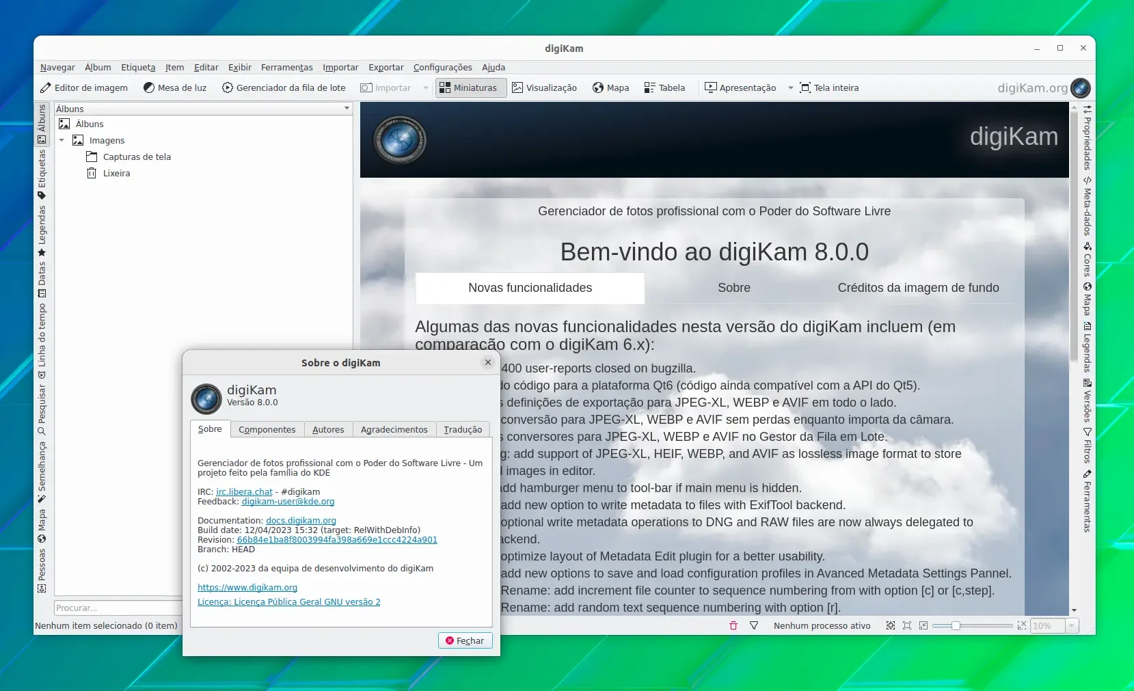
Task: Open the Navegar menu
Action: point(57,67)
